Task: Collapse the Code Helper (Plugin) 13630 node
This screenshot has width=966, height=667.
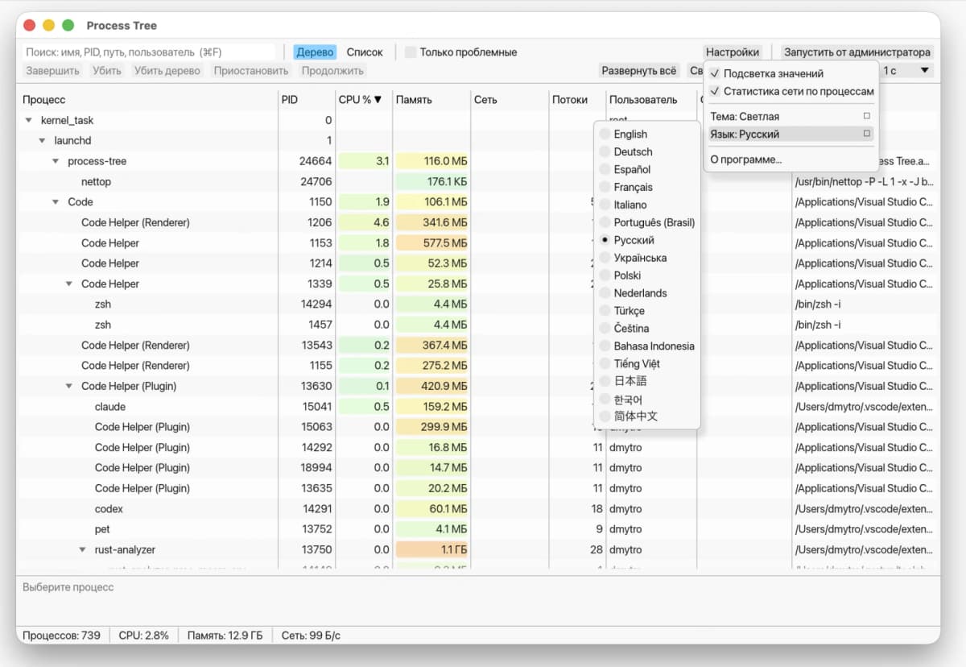Action: (x=69, y=387)
